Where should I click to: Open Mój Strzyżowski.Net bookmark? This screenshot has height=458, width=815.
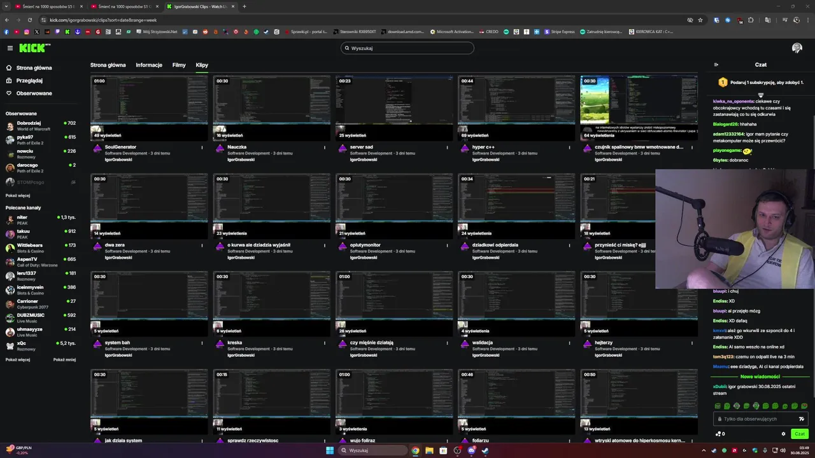(156, 31)
